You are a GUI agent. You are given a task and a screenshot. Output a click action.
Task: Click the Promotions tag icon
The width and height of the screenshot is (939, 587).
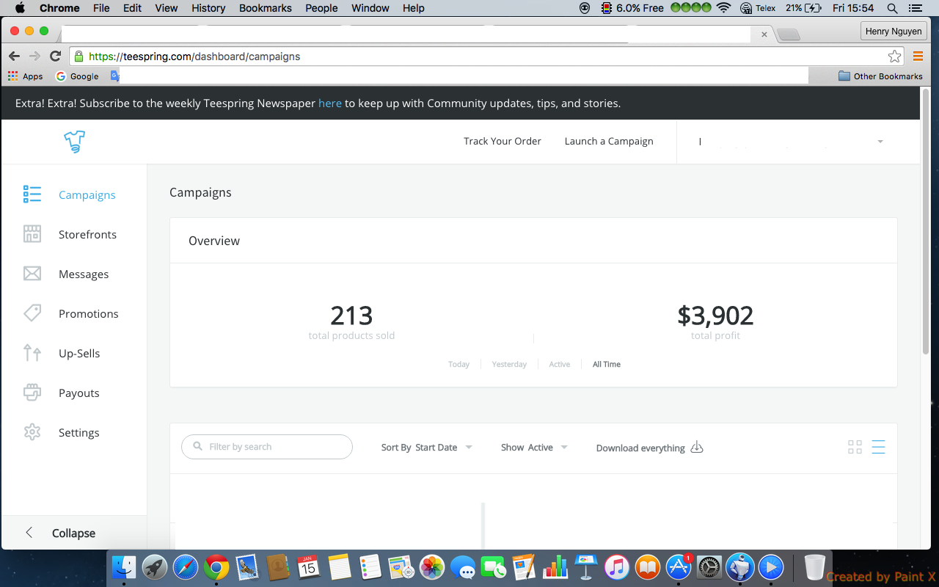click(x=32, y=313)
